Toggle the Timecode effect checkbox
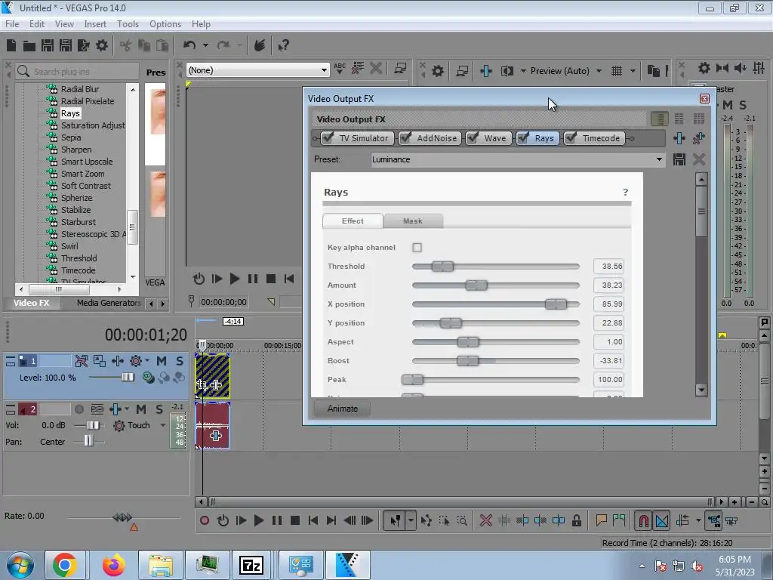The height and width of the screenshot is (580, 773). point(571,138)
